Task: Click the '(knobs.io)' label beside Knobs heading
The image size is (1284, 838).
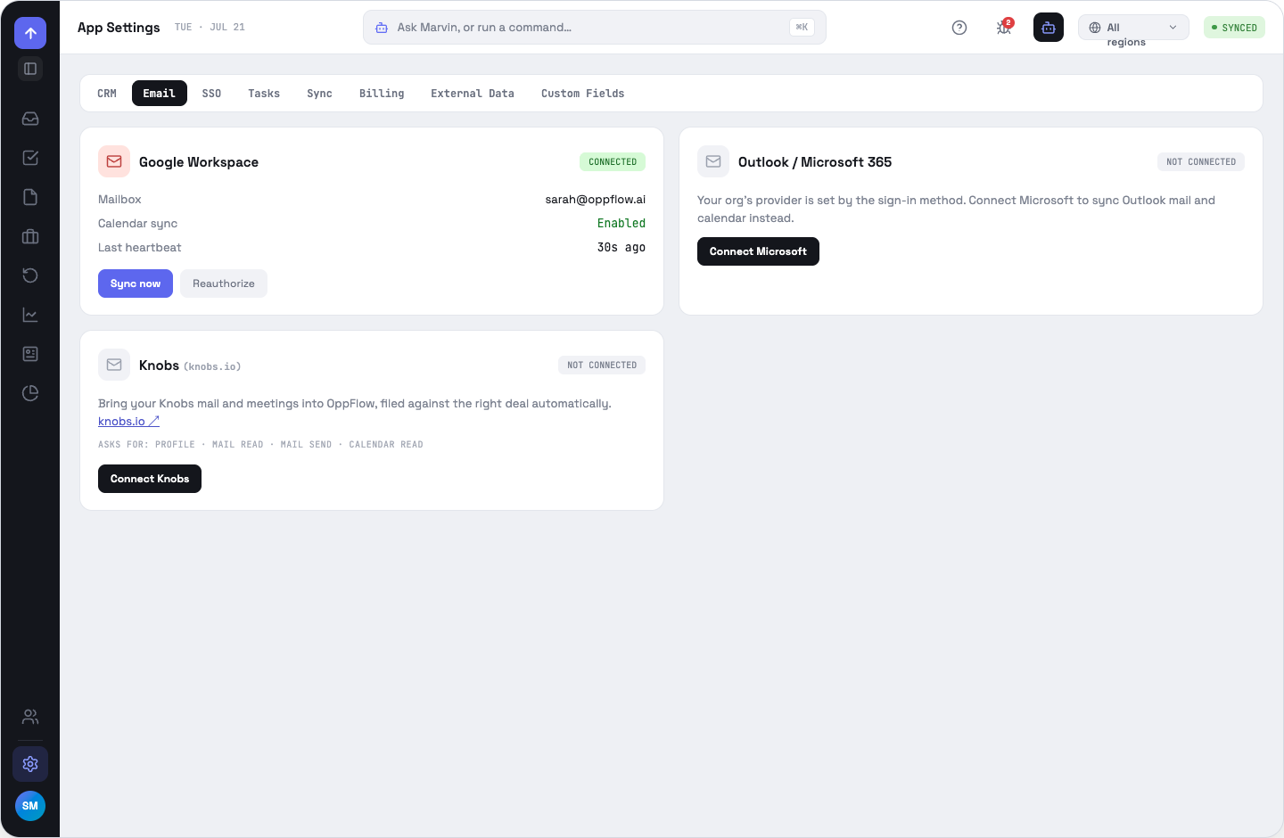Action: click(x=212, y=366)
